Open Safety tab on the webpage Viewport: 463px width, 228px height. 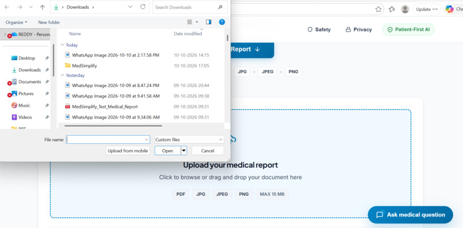click(x=319, y=29)
